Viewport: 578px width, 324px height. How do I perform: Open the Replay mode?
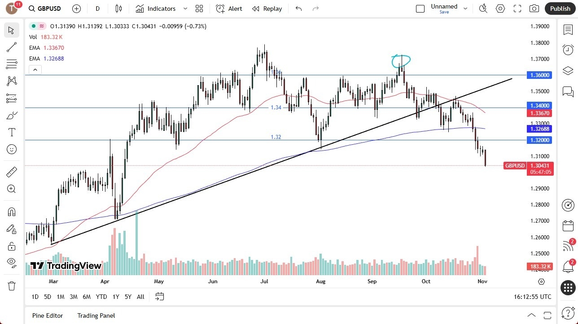pyautogui.click(x=267, y=9)
